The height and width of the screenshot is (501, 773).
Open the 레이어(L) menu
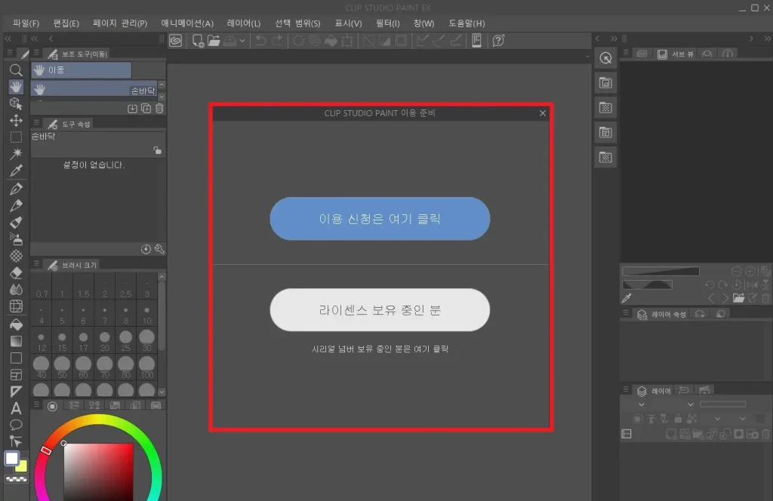[x=244, y=23]
